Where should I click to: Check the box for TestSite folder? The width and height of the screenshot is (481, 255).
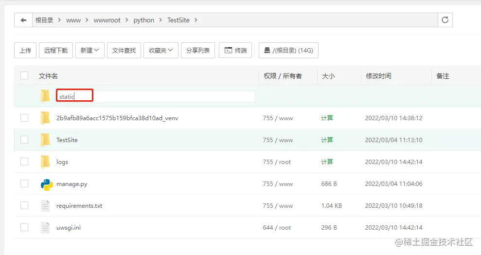pos(24,140)
